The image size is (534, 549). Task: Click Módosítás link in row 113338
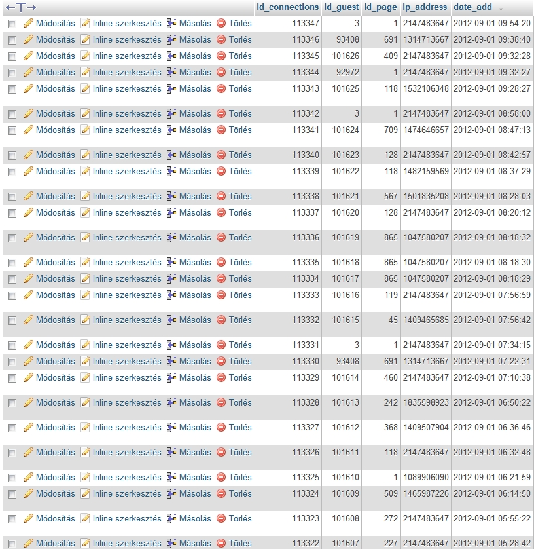55,197
